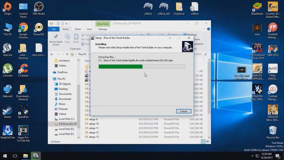Launch KeepVid Free desktop shortcut
This screenshot has width=284, height=160.
pos(8,132)
